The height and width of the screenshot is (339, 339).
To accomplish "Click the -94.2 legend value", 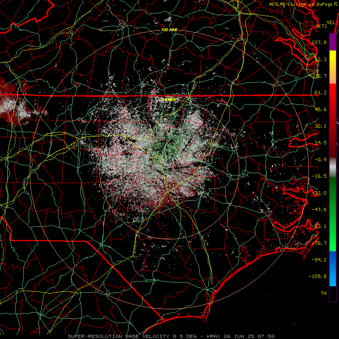I will 319,260.
